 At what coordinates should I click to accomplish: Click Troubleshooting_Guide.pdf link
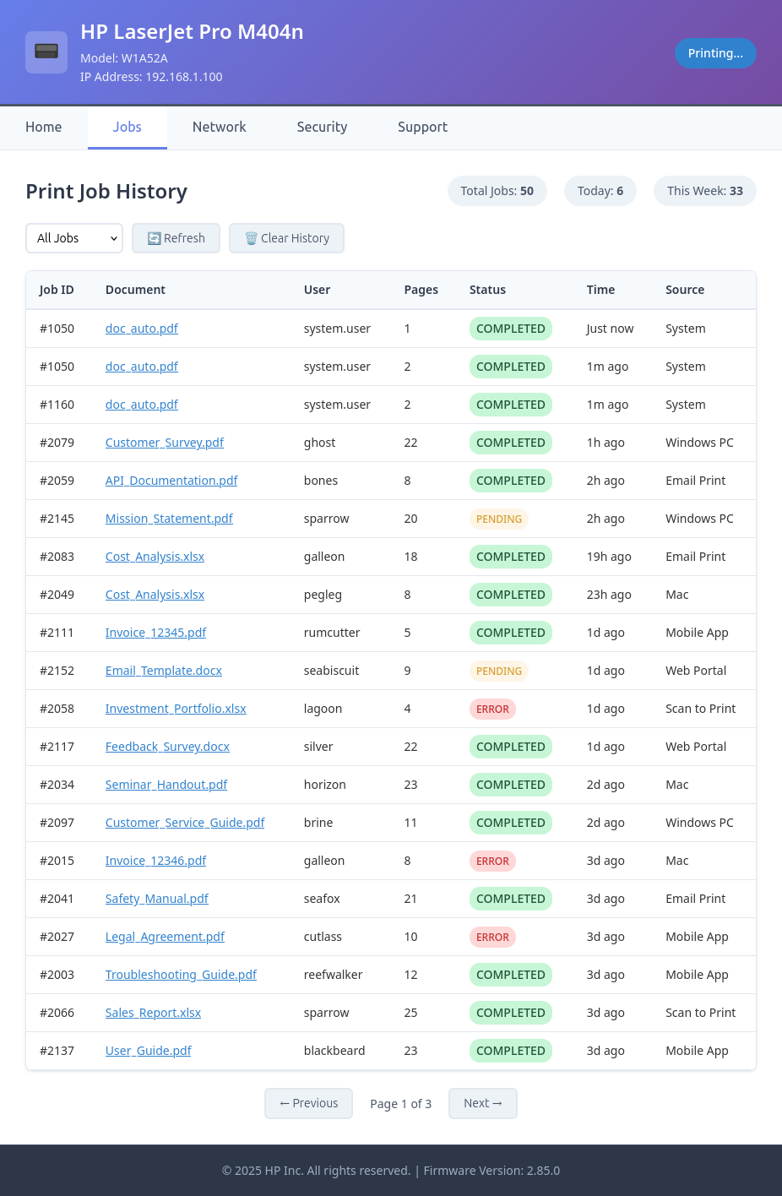181,975
